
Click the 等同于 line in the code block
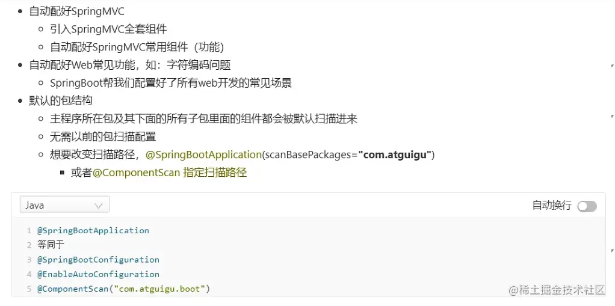pyautogui.click(x=51, y=245)
